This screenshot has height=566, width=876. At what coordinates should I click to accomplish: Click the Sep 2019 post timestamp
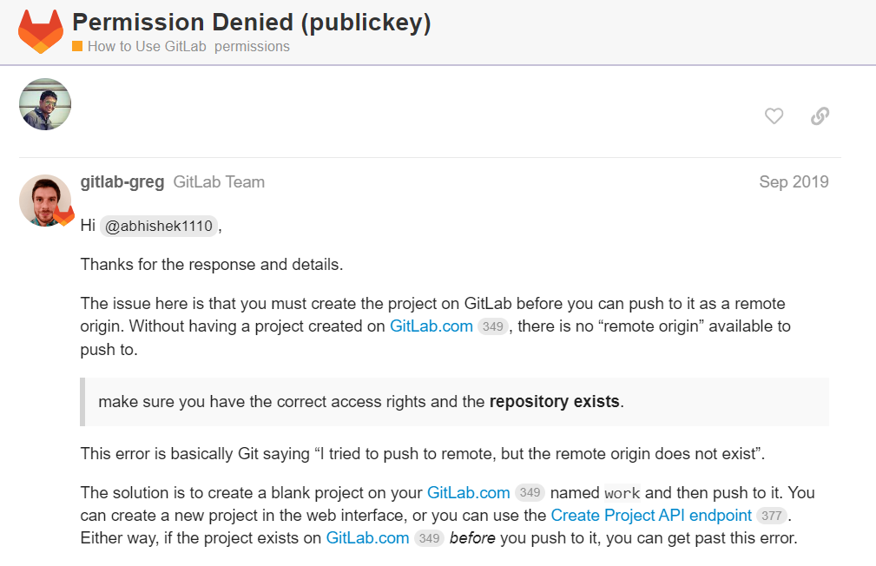793,181
